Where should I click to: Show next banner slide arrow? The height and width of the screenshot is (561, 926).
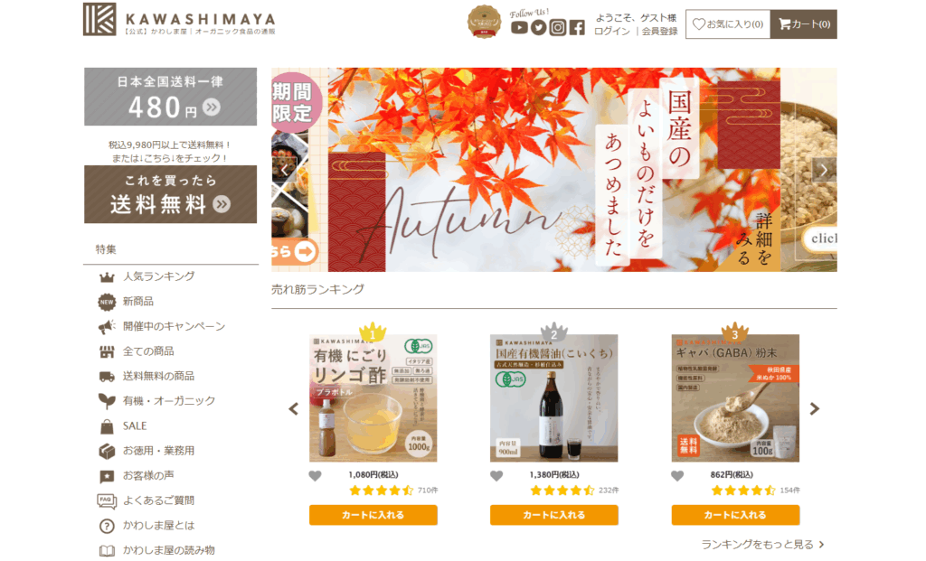pyautogui.click(x=824, y=170)
